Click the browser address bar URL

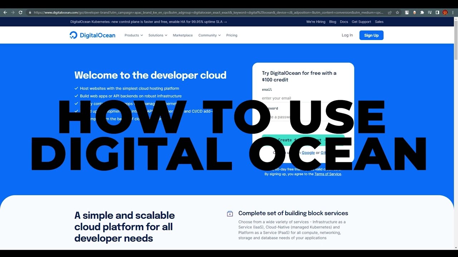pos(208,12)
